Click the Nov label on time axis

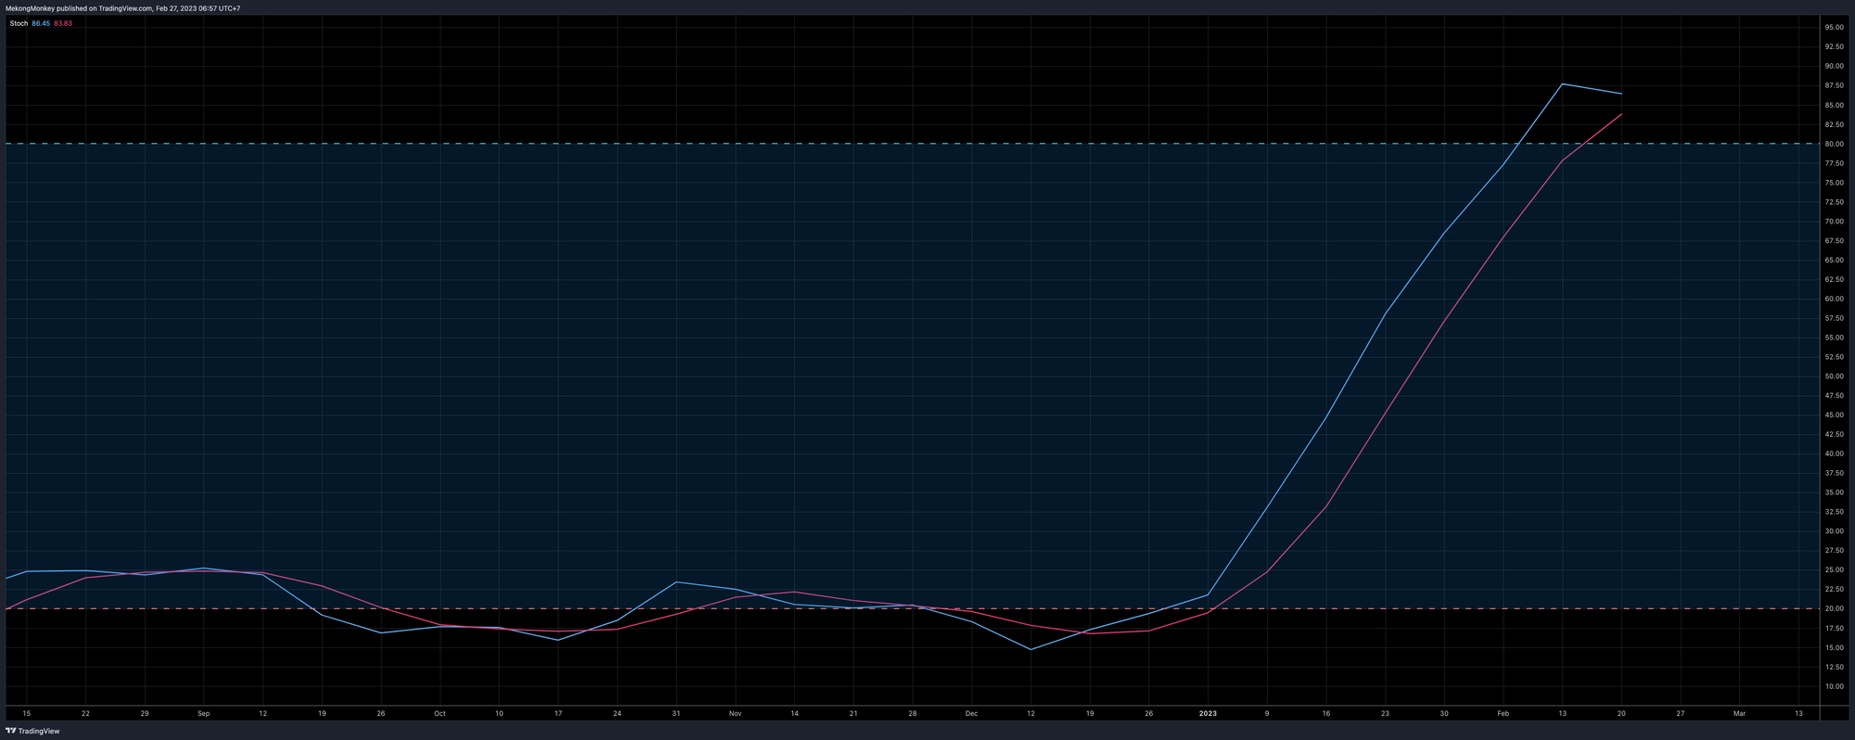tap(735, 714)
